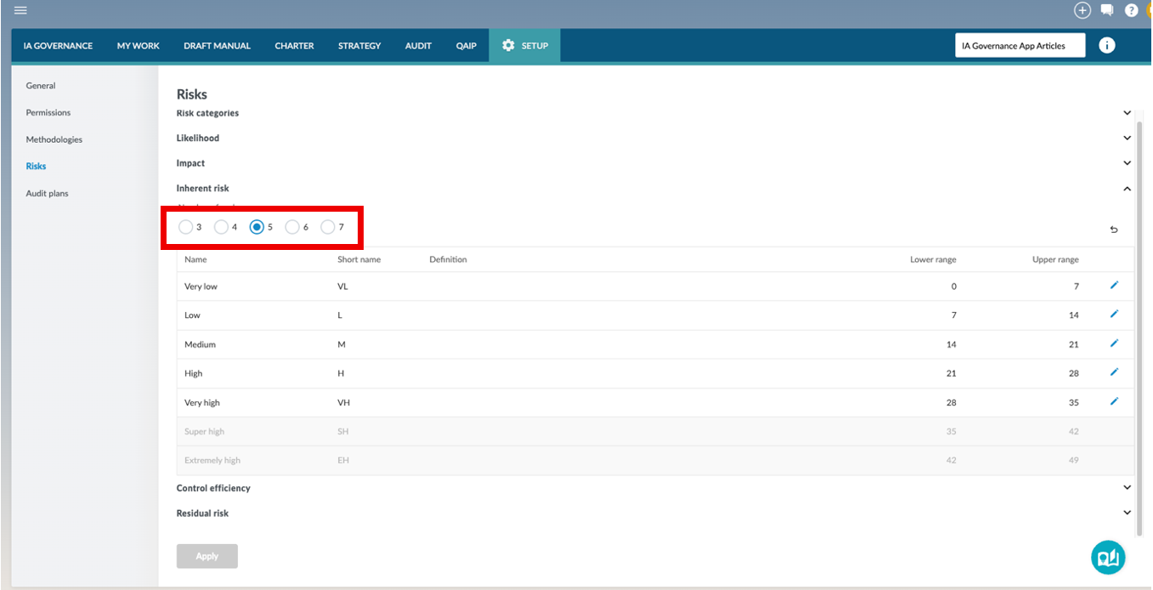Open the Strategy tab
This screenshot has width=1153, height=590.
coord(359,46)
